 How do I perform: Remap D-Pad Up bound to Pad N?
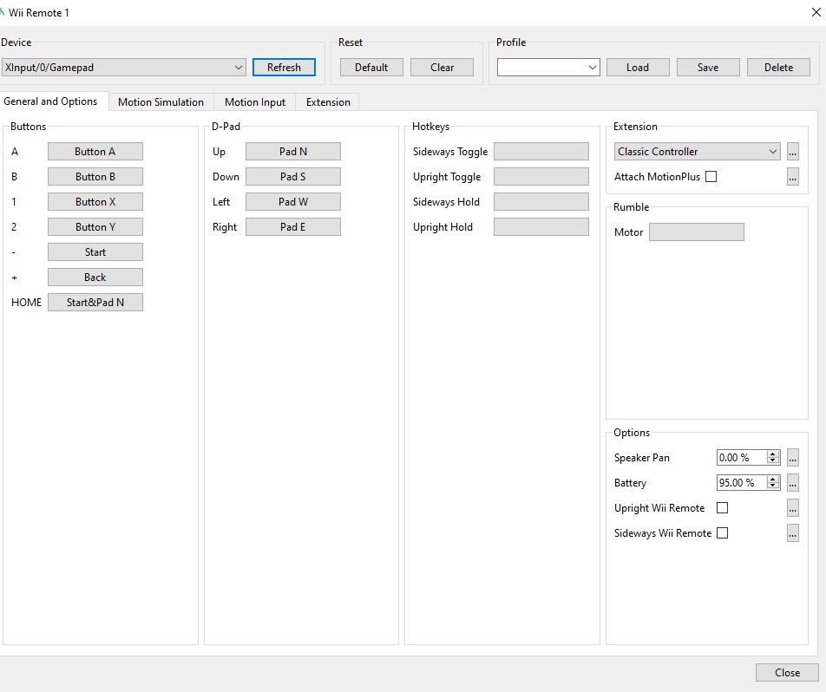(293, 152)
